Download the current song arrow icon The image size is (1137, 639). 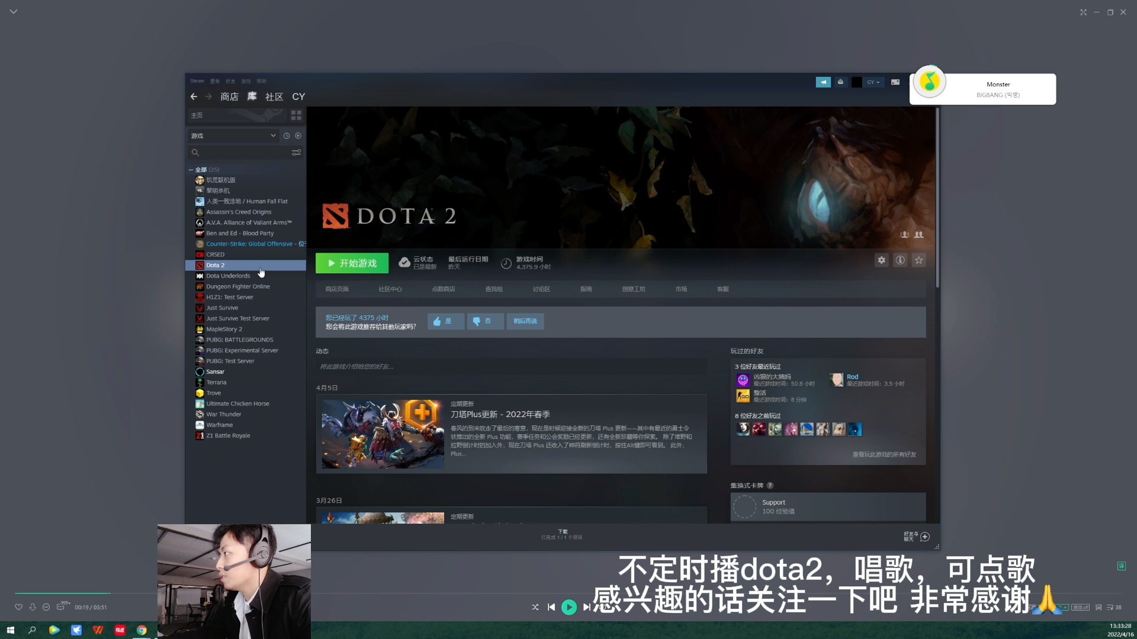[33, 607]
